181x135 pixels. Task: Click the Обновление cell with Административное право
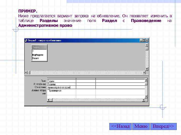click(x=62, y=87)
